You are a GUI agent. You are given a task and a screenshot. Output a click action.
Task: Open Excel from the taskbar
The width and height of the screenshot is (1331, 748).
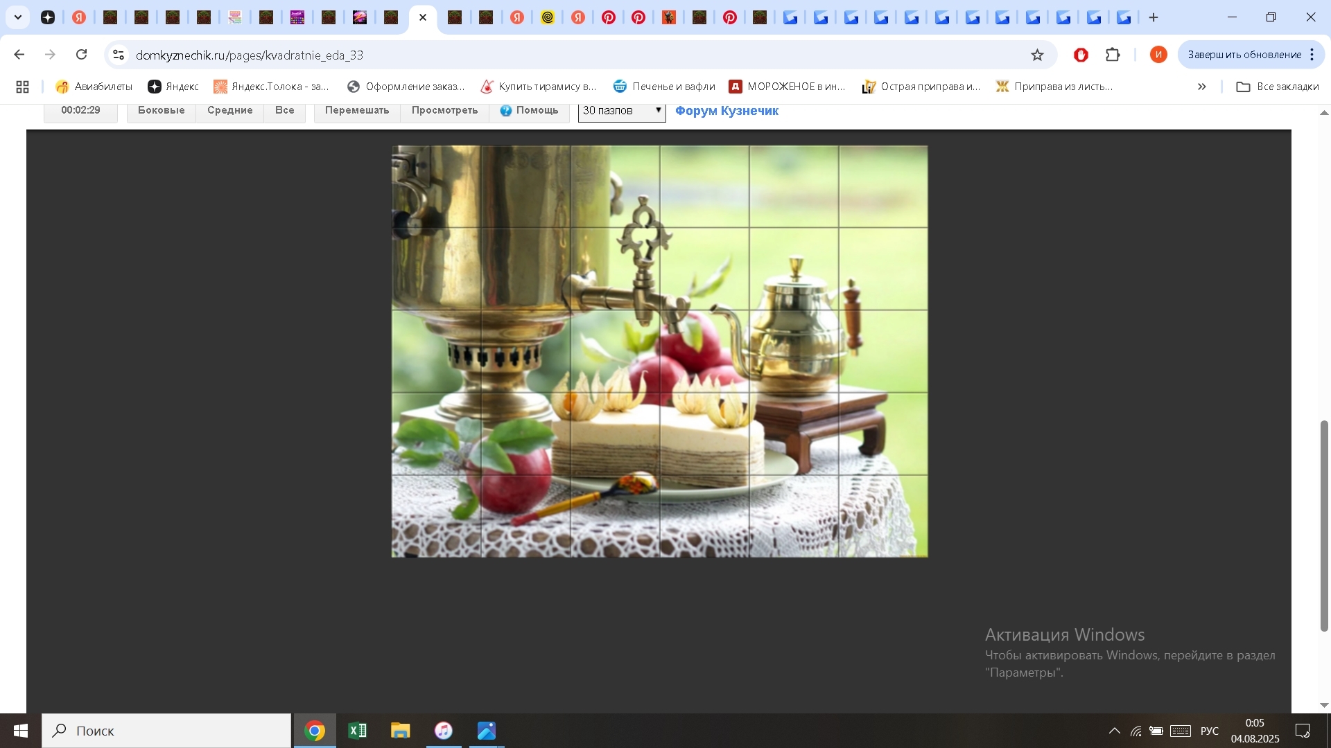point(358,731)
